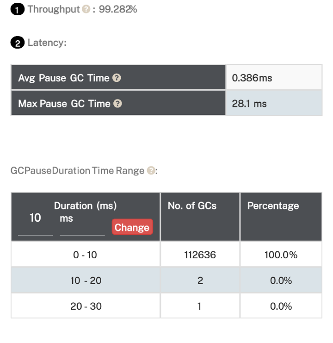
Task: Click the 0.386 ms average pause value
Action: pyautogui.click(x=252, y=78)
